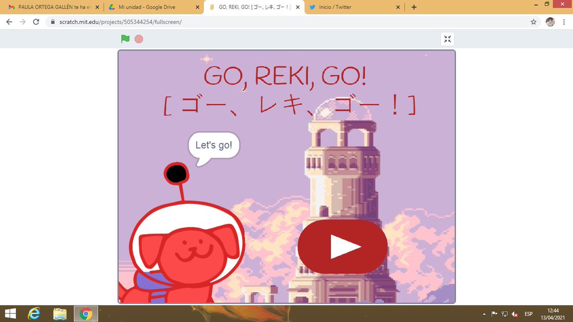The height and width of the screenshot is (322, 573).
Task: Restore down the Chrome window
Action: point(547,4)
